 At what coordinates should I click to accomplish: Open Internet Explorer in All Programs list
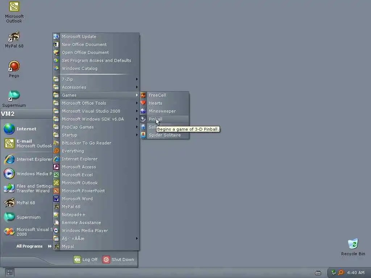[x=96, y=159]
